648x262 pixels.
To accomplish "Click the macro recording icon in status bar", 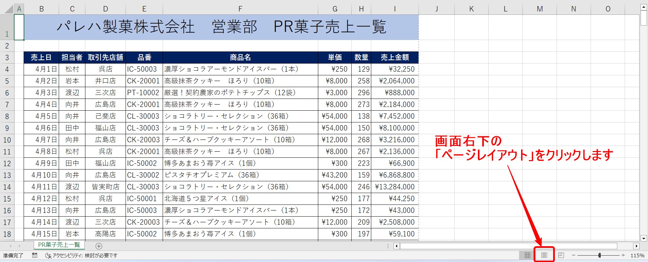I will 34,255.
